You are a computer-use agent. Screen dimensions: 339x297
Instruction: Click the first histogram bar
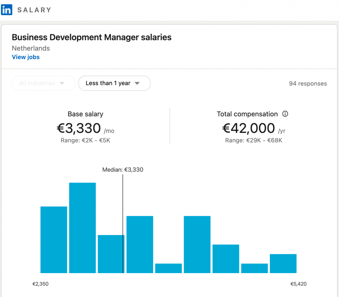(54, 240)
